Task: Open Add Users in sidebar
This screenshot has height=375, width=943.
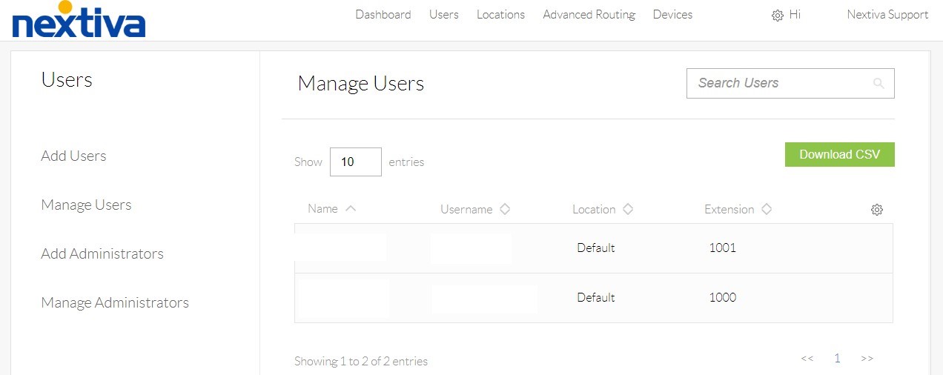Action: [73, 156]
